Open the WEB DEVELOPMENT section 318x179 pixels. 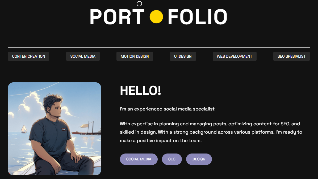click(235, 56)
